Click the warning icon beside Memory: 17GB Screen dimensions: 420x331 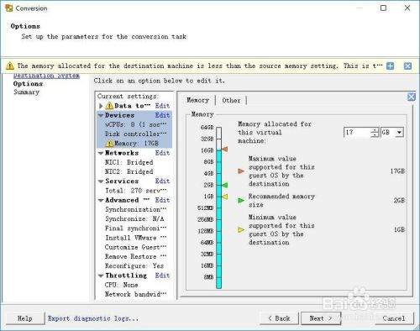click(109, 144)
